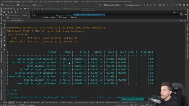
Task: Click the Debug bug icon in toolbar
Action: (x=148, y=5)
